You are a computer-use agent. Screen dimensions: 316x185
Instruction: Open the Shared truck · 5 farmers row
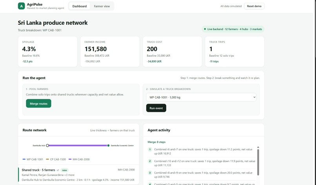click(78, 174)
